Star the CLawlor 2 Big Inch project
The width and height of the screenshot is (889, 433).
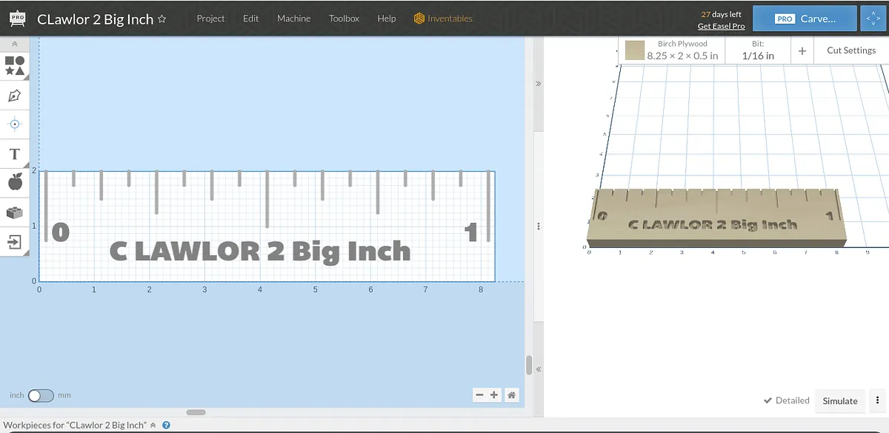click(x=162, y=19)
